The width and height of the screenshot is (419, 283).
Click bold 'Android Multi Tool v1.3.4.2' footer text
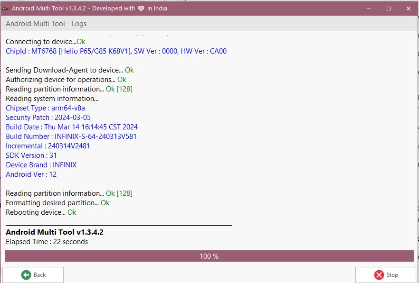click(55, 232)
